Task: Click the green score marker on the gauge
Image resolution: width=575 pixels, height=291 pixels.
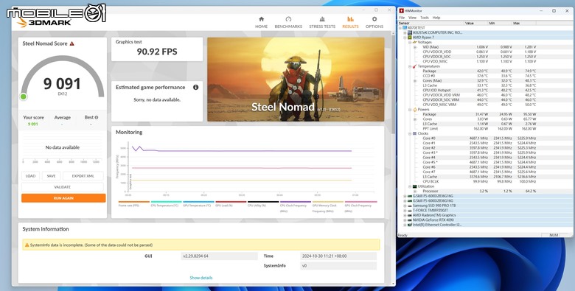Action: pos(24,97)
